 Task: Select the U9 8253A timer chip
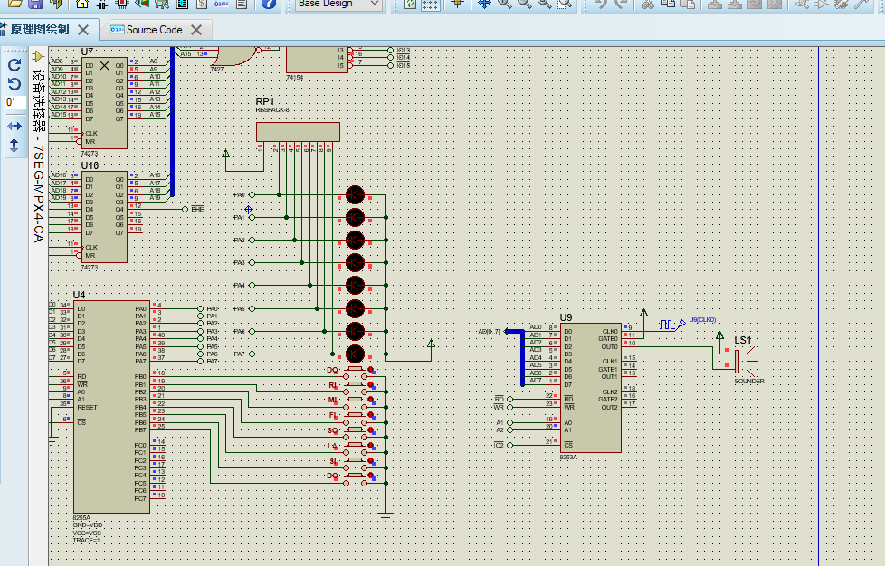pyautogui.click(x=591, y=388)
